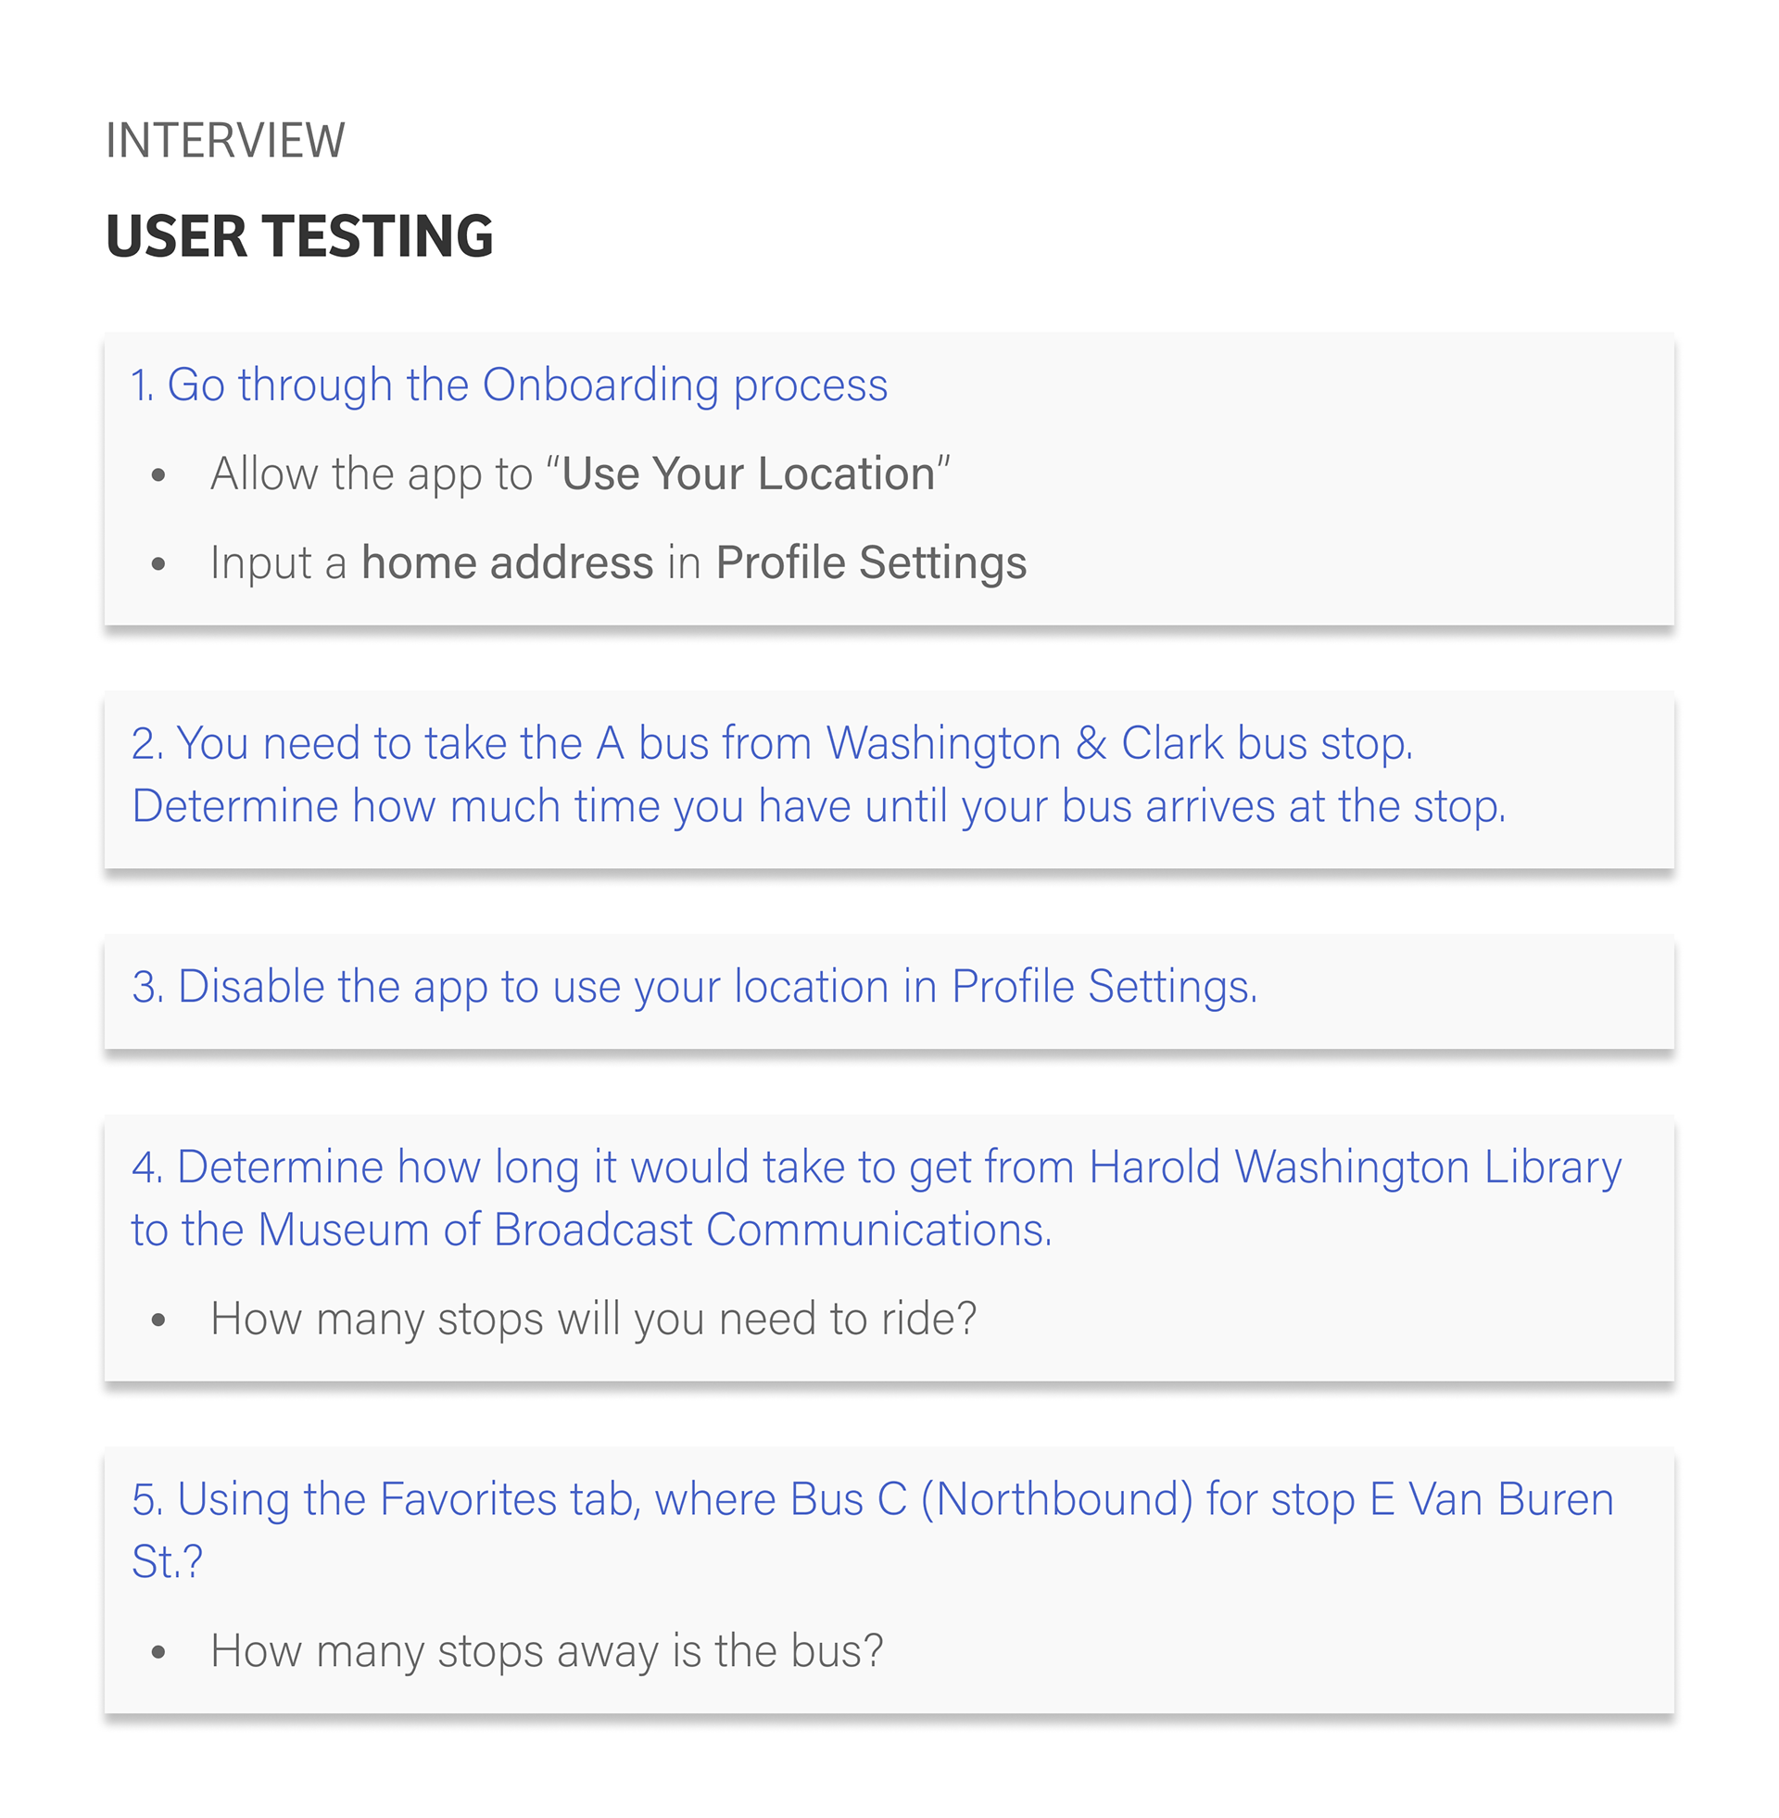Click the 'Use Your Location' bullet text

(x=580, y=473)
